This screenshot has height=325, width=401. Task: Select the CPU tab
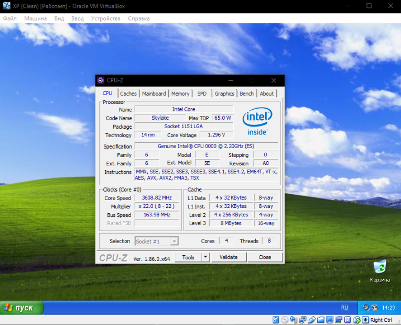(x=107, y=93)
